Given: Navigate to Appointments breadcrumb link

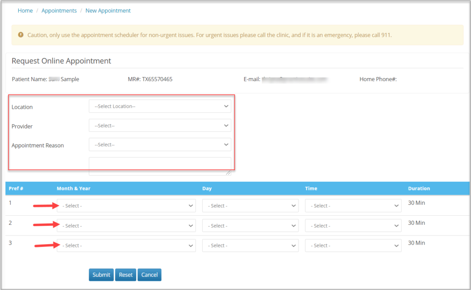Looking at the screenshot, I should 59,11.
